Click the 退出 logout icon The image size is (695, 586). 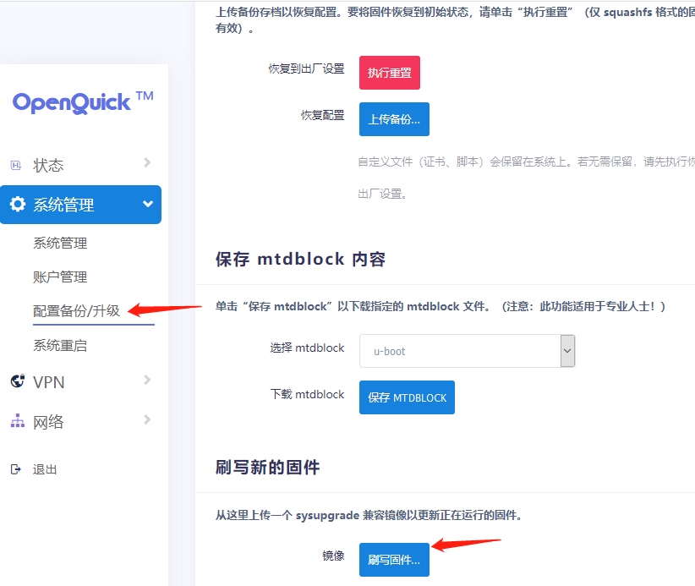point(15,469)
